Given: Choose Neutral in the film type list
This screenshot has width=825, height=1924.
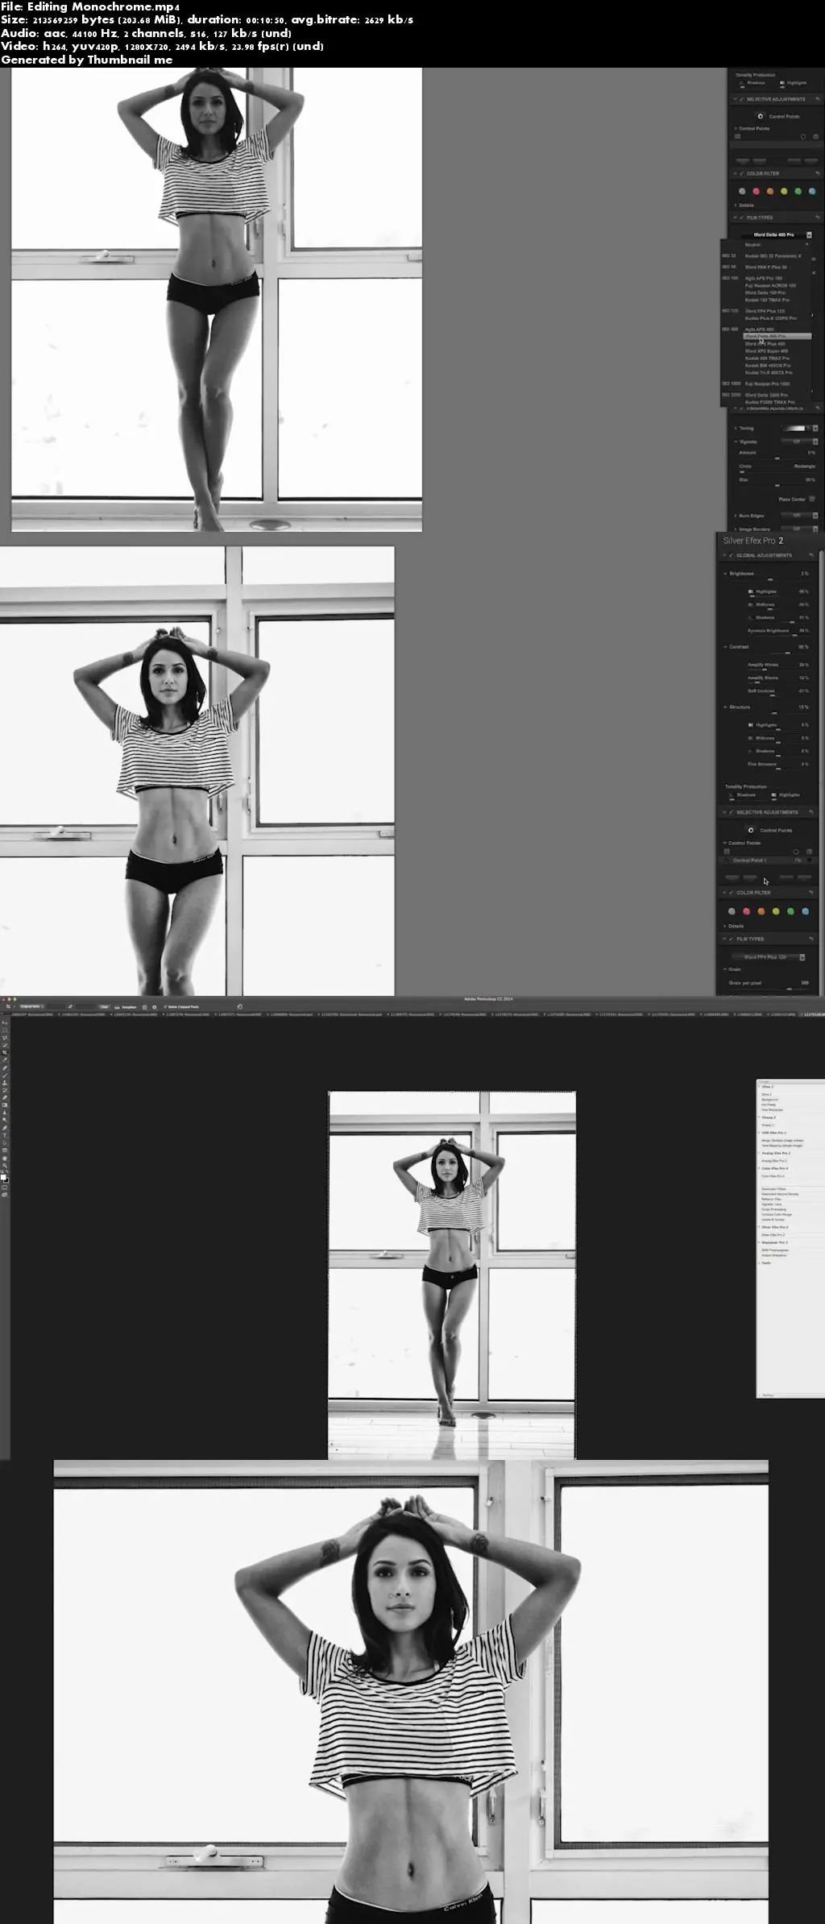Looking at the screenshot, I should [752, 245].
